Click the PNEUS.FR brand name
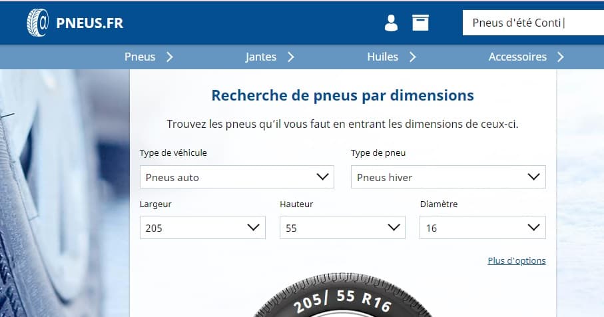The width and height of the screenshot is (604, 317). 89,23
